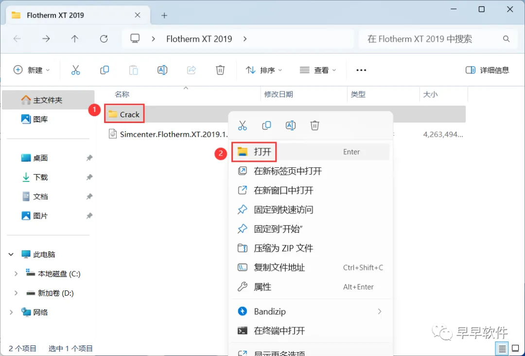Switch to details list view icon
Screen dimensions: 525x356
502,349
